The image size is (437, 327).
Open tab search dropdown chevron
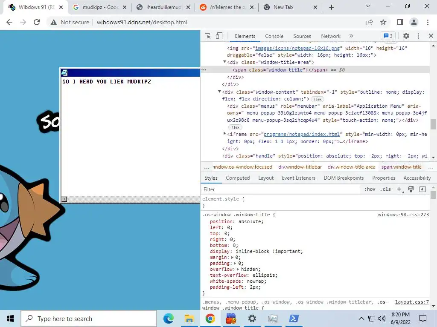click(368, 6)
